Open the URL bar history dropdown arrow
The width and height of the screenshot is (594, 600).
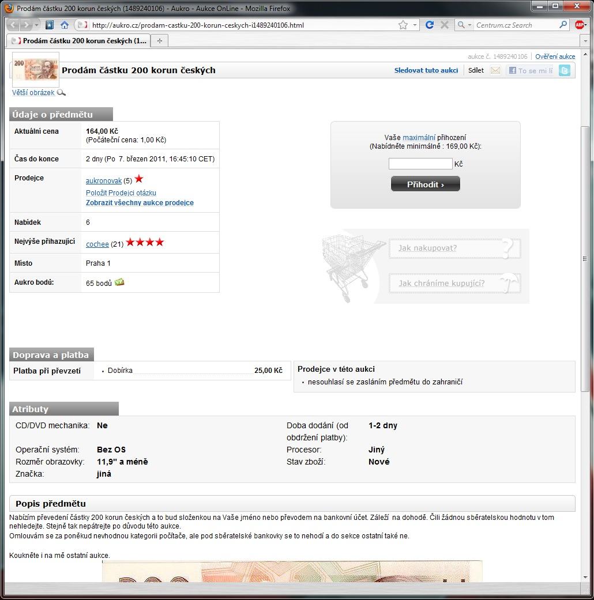click(415, 25)
